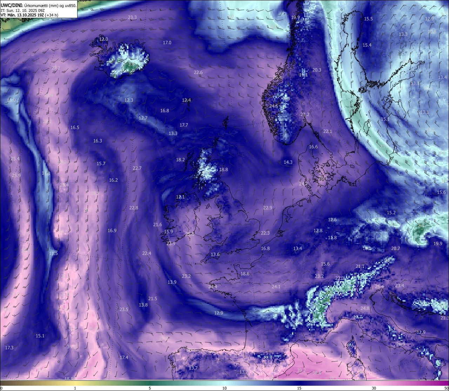Click the 17.4 value off northwest Spain
Image resolution: width=449 pixels, height=391 pixels.
click(x=124, y=358)
